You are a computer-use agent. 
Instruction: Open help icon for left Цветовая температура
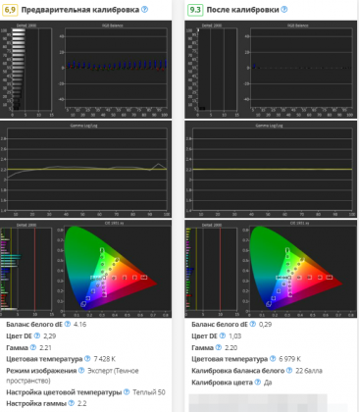tap(87, 359)
